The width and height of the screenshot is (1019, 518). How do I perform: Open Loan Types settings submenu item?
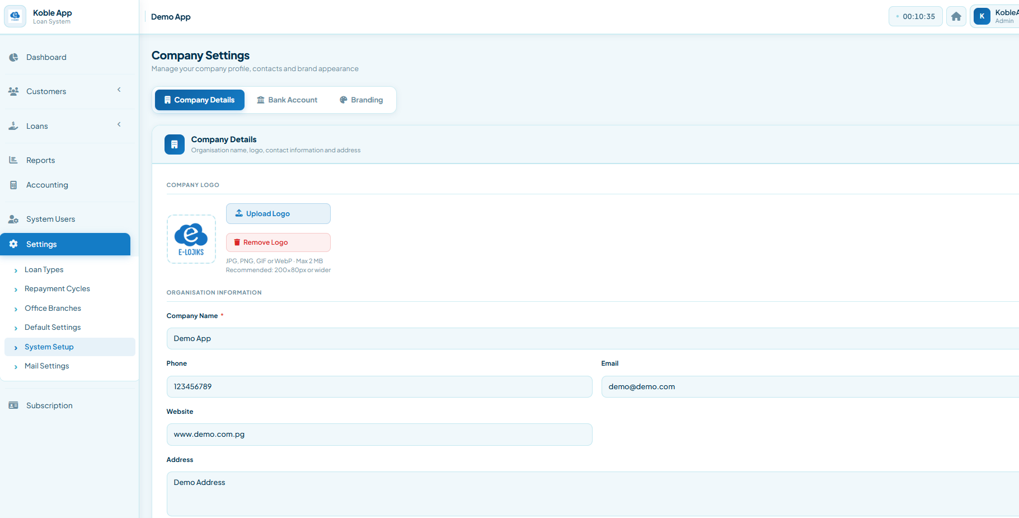point(44,270)
